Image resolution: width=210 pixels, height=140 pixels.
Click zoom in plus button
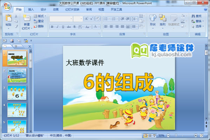point(196,135)
